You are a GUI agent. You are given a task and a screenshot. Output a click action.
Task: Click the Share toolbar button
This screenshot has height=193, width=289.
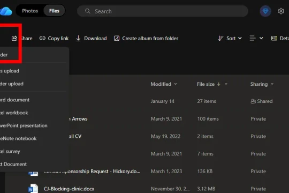click(22, 39)
